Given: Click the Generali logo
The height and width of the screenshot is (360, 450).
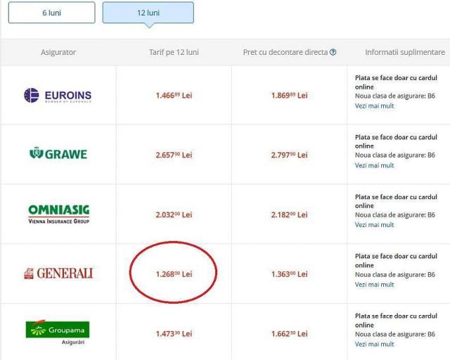Looking at the screenshot, I should tap(58, 274).
